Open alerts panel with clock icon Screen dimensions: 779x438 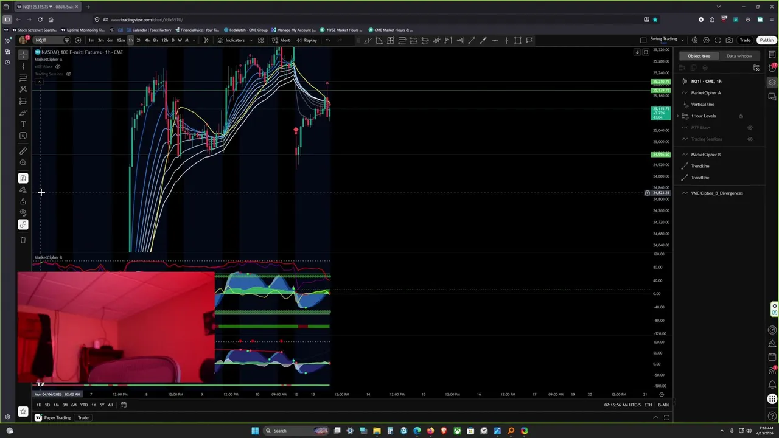coord(772,68)
